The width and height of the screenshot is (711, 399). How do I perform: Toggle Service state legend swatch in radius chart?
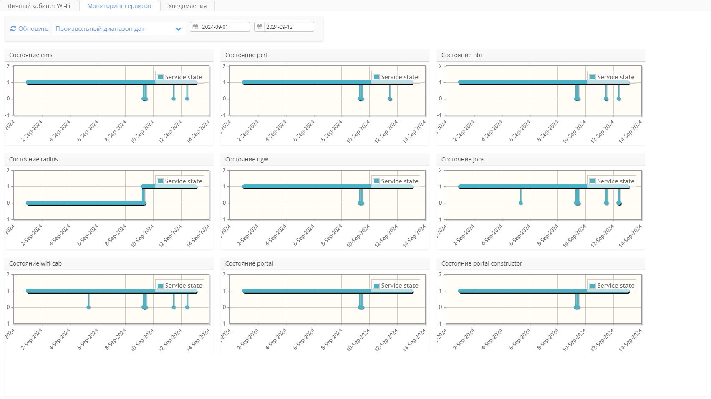point(160,181)
